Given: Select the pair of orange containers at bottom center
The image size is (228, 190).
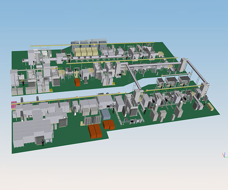Looking at the screenshot, I should [x=95, y=131].
